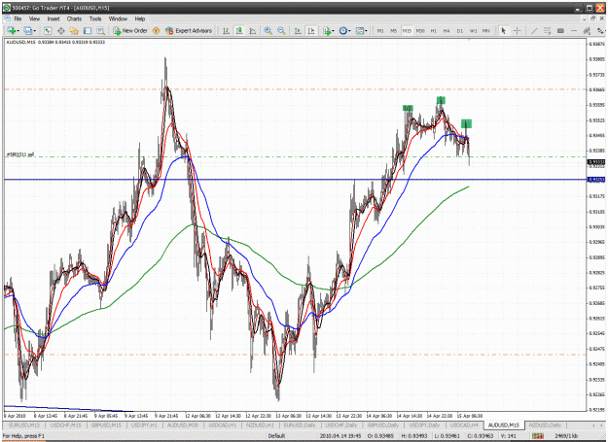The height and width of the screenshot is (442, 608).
Task: Click the MetaEditor yellow diamond icon
Action: click(x=157, y=30)
